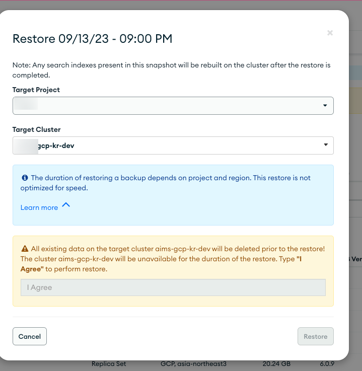
Task: Click the Target Cluster label
Action: click(x=36, y=129)
